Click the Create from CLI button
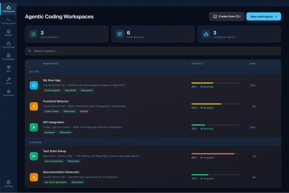This screenshot has height=193, width=289. (x=226, y=16)
